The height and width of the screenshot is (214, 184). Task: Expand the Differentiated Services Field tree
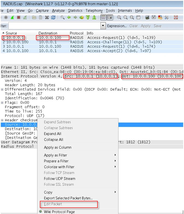(x=2, y=90)
